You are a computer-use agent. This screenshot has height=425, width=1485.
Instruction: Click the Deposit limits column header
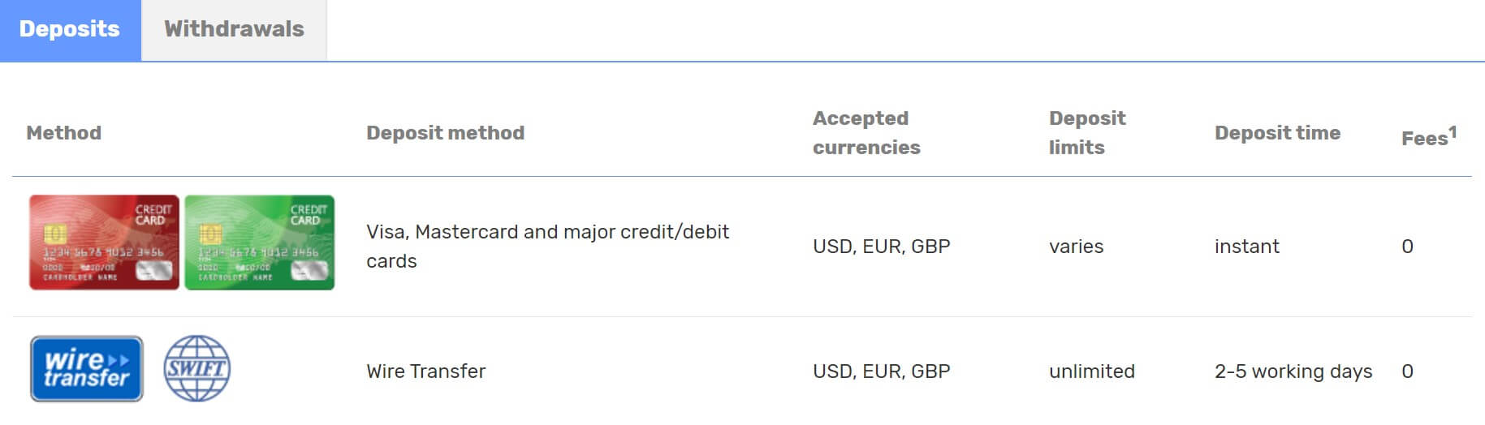click(1087, 133)
